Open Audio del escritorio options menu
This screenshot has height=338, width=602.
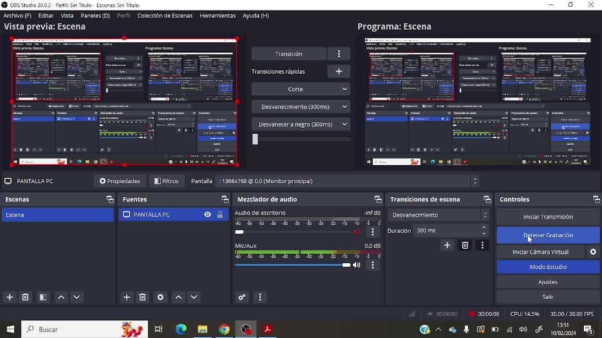pyautogui.click(x=373, y=232)
